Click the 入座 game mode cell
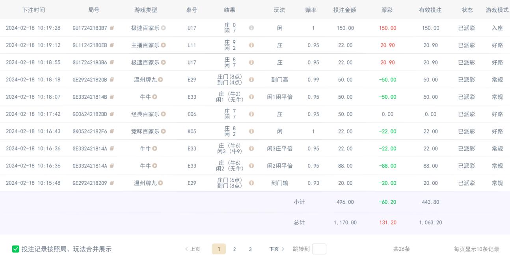Screen dimensions: 510x255 [x=497, y=28]
